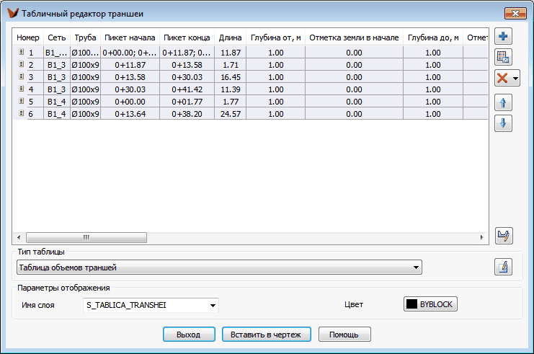Click the edit icon beside the table type
This screenshot has height=354, width=534.
pyautogui.click(x=503, y=268)
